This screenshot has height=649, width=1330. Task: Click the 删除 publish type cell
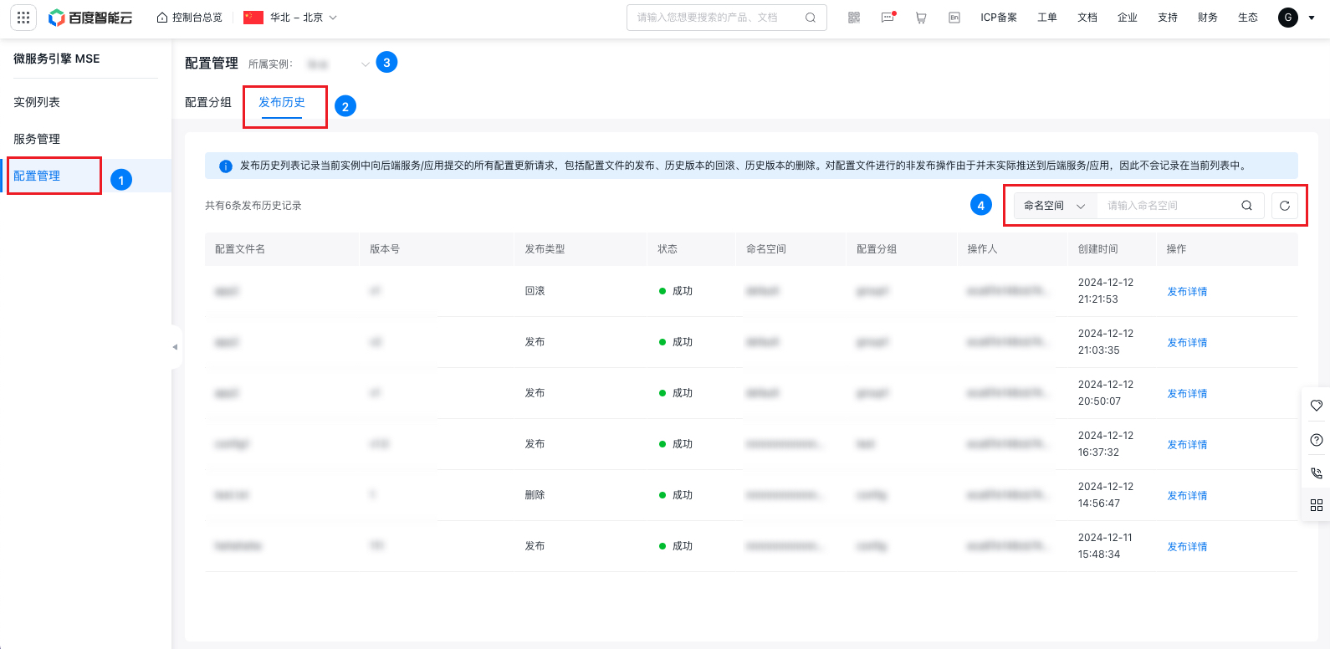point(535,495)
